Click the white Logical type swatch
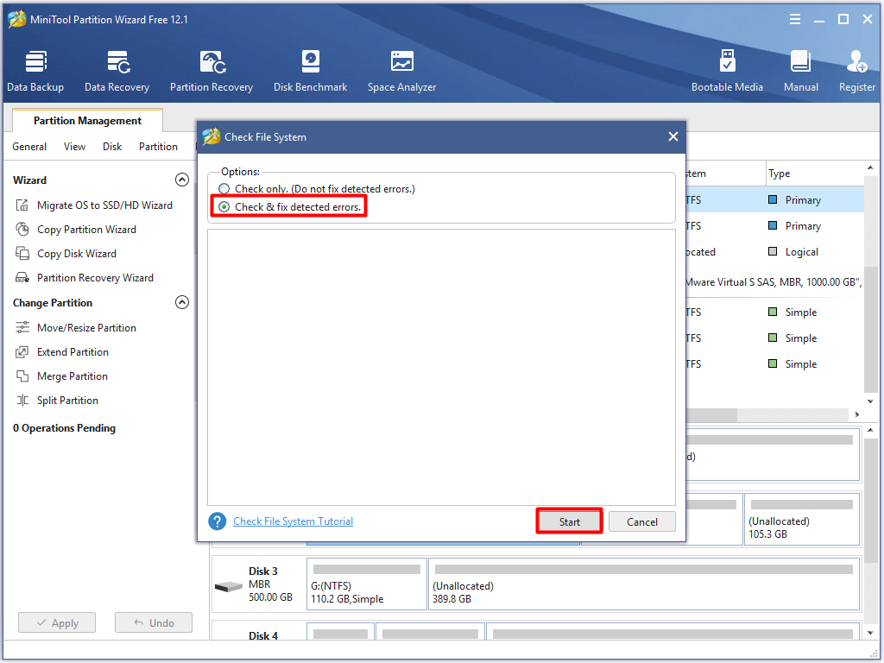Image resolution: width=884 pixels, height=663 pixels. coord(773,251)
